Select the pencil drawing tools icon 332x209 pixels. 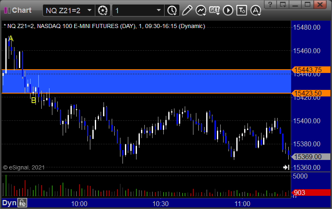(x=187, y=10)
